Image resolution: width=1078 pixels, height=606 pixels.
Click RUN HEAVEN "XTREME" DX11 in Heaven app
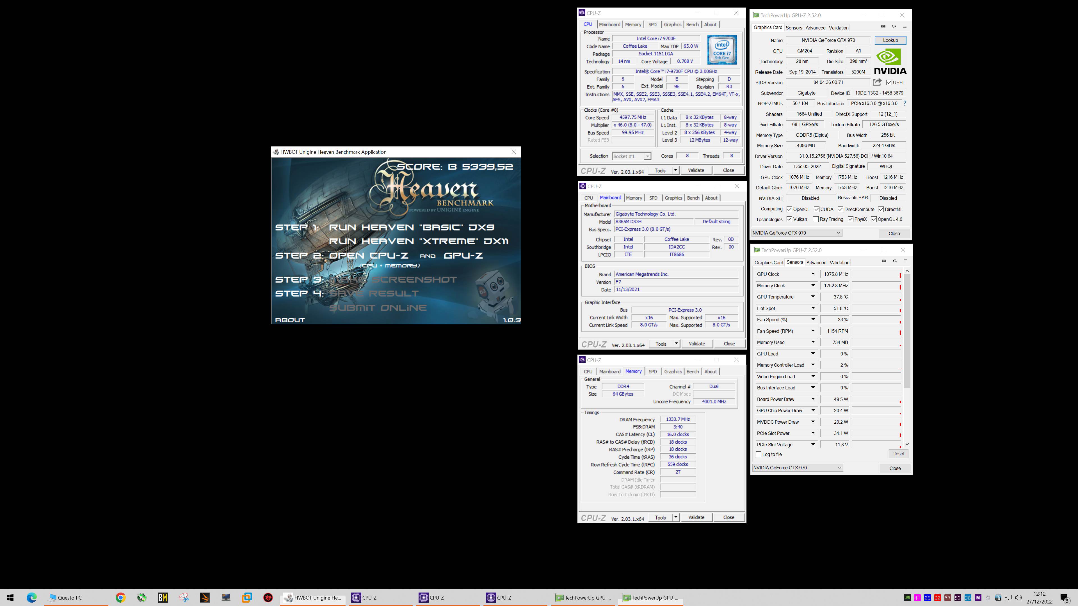[x=419, y=241]
